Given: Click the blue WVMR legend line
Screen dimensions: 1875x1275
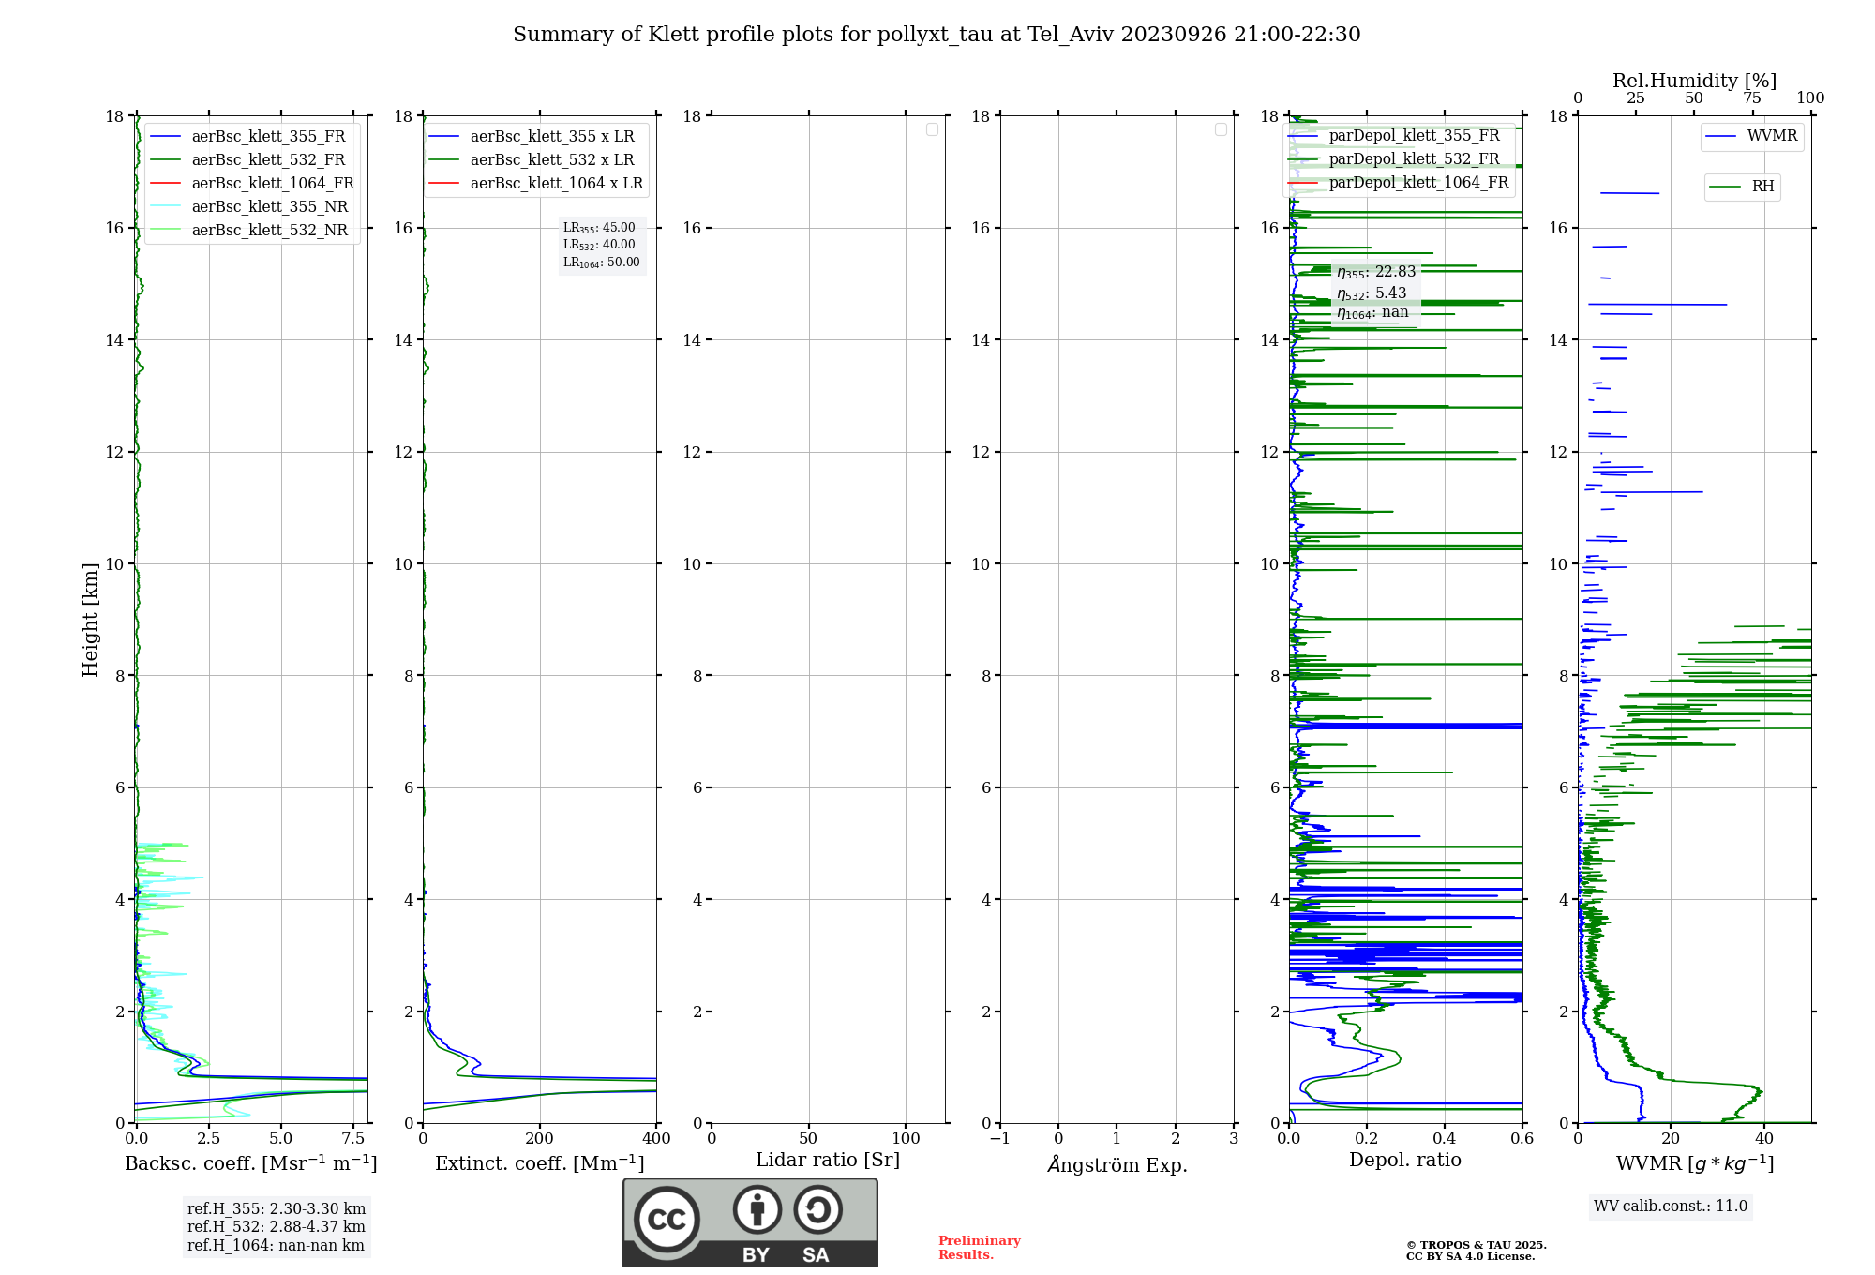Looking at the screenshot, I should (x=1721, y=136).
